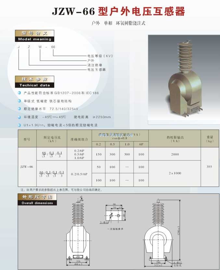Screen dimensions: 220x270
Task: Click the 准确级组合 column header
Action: click(x=79, y=139)
